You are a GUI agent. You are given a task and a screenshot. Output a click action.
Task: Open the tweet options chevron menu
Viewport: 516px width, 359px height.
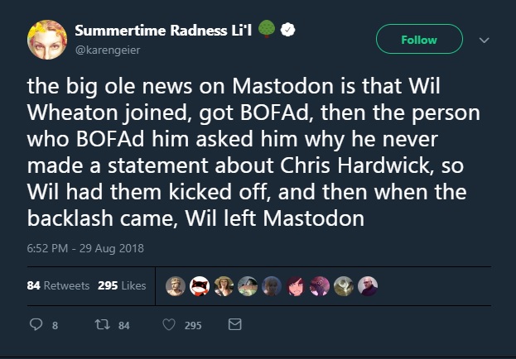point(484,40)
